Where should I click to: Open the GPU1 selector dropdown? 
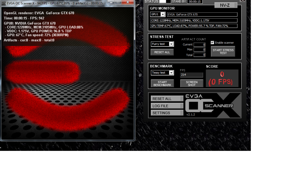point(162,14)
